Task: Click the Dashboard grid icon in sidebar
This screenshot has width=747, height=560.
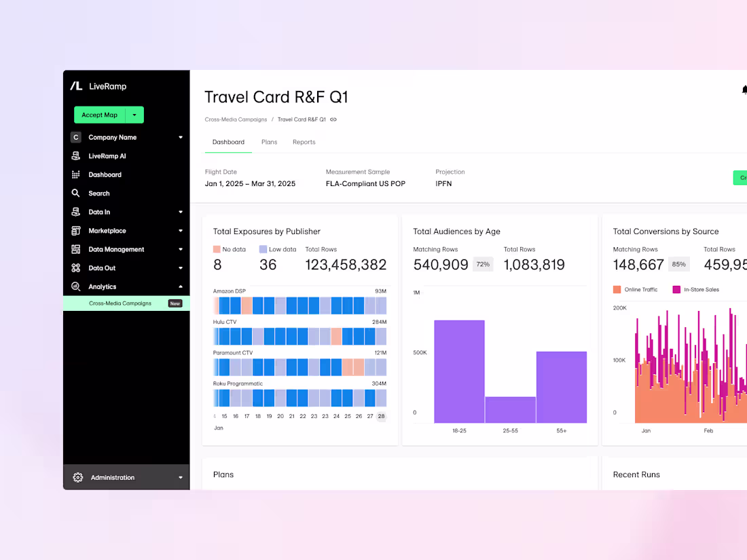Action: 76,174
